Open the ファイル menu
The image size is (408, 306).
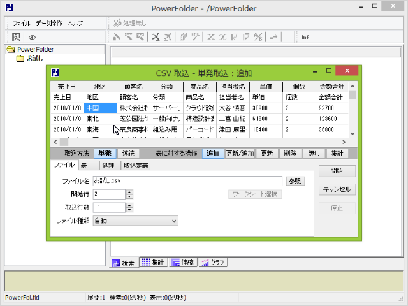pyautogui.click(x=22, y=24)
